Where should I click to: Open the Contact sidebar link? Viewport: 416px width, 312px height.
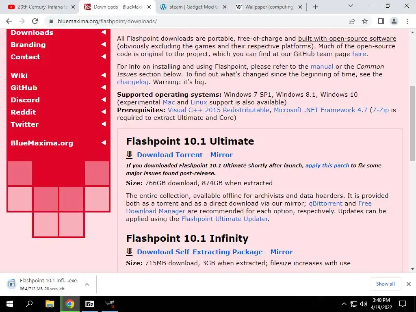tap(26, 57)
